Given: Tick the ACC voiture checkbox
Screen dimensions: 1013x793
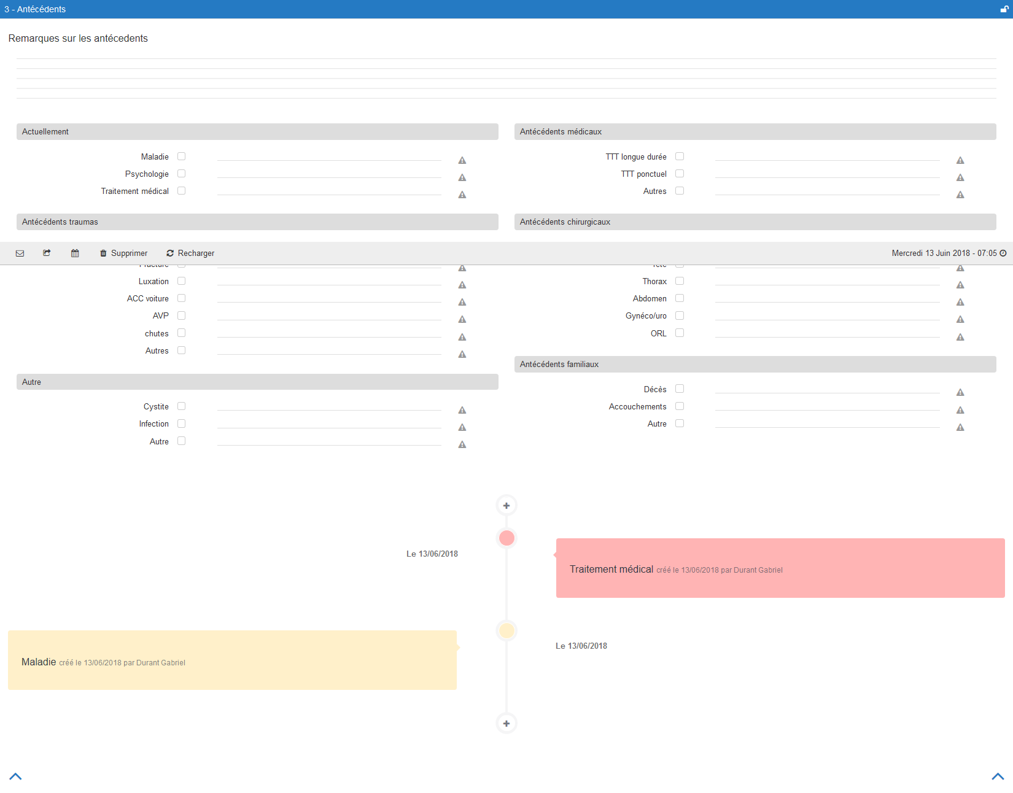Looking at the screenshot, I should pos(181,298).
